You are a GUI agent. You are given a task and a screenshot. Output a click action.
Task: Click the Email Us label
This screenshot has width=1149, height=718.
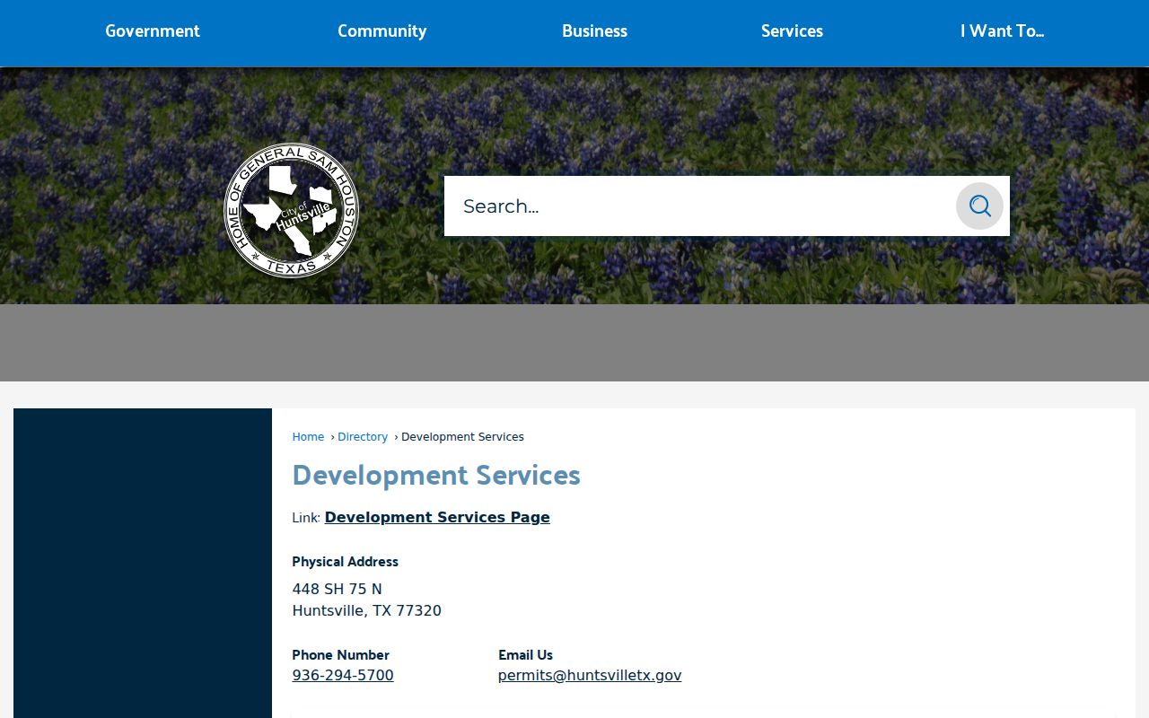click(x=525, y=655)
